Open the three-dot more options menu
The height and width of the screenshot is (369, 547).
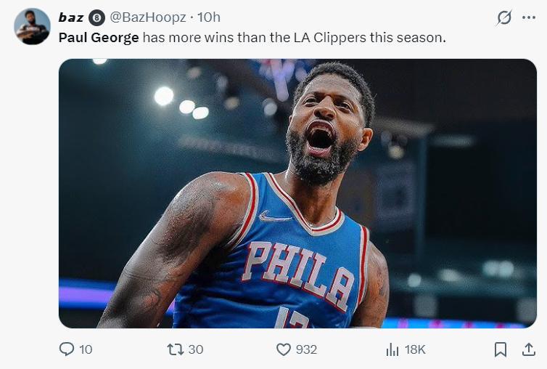[x=529, y=17]
